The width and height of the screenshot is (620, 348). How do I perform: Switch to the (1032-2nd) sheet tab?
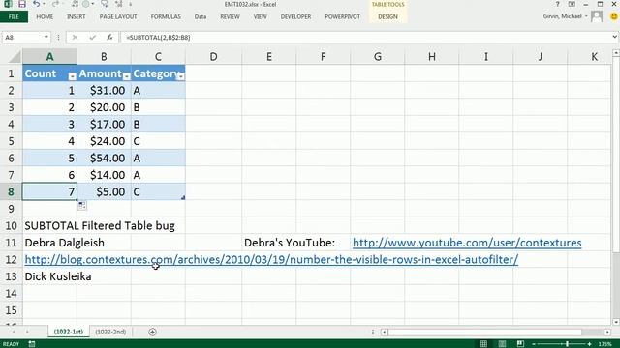(110, 332)
